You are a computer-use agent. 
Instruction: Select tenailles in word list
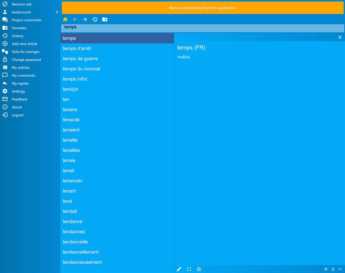117,150
